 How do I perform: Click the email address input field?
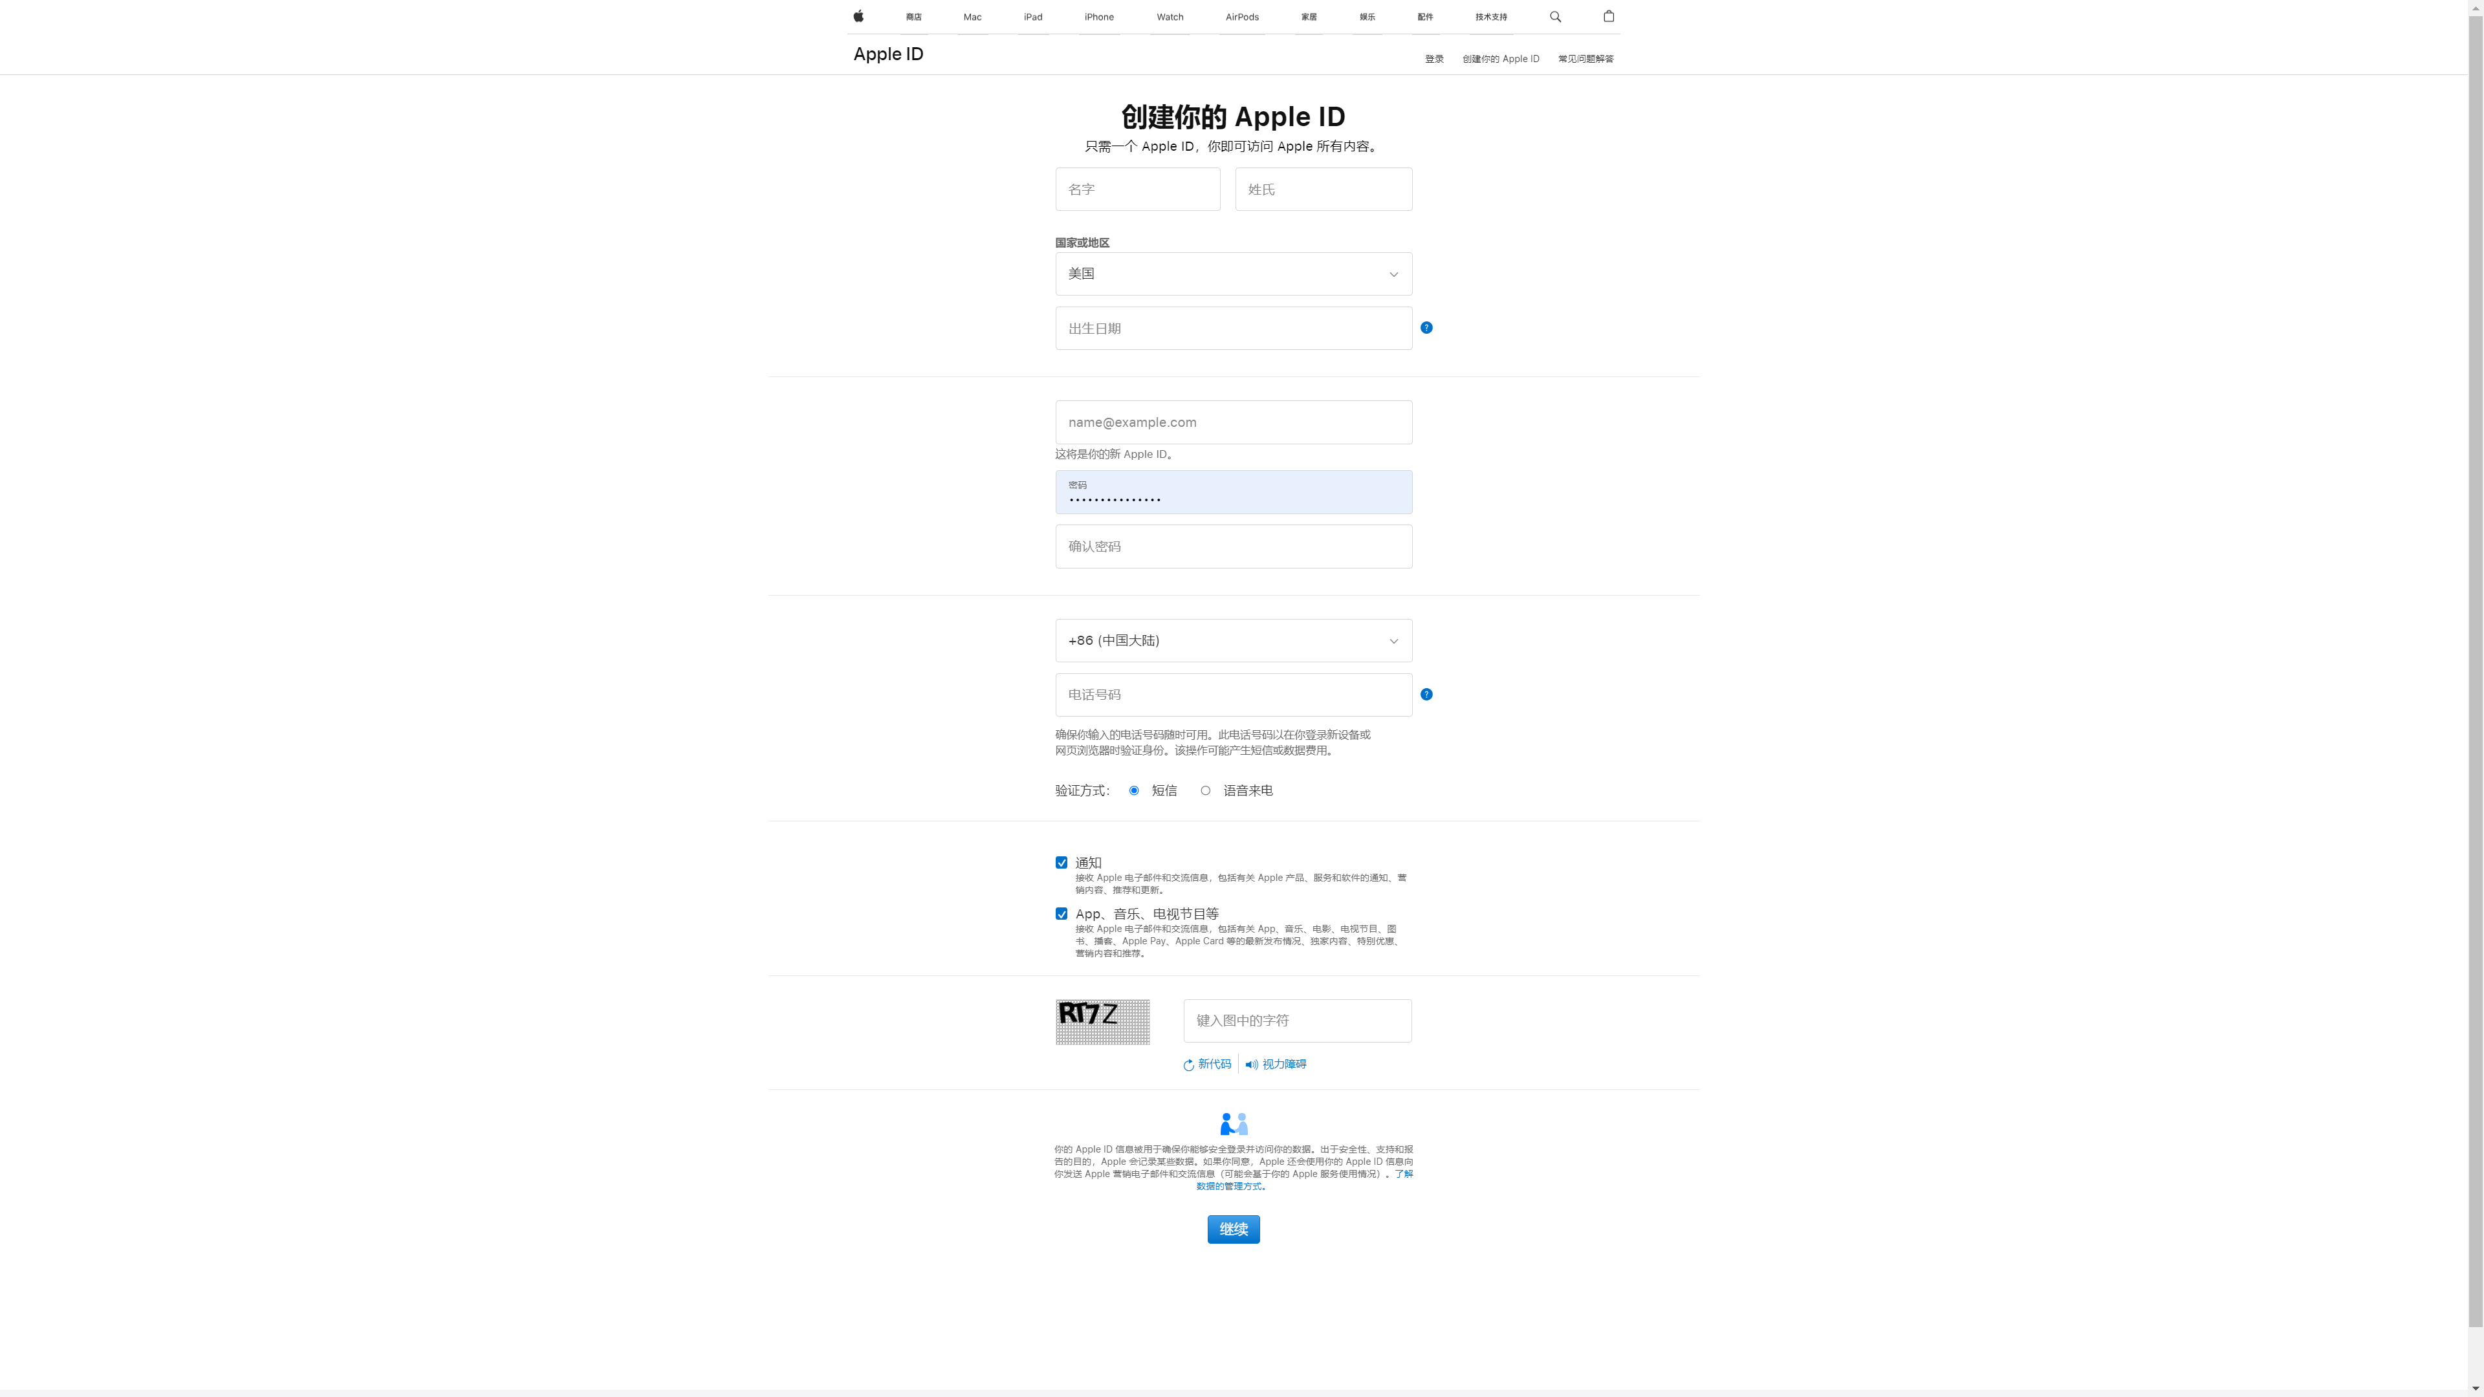pyautogui.click(x=1232, y=421)
